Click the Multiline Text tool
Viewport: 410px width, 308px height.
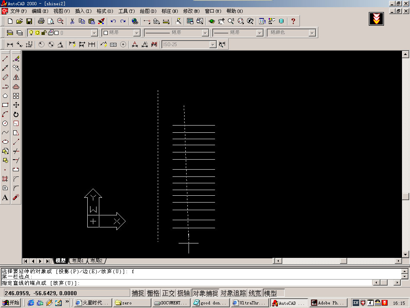tap(5, 197)
